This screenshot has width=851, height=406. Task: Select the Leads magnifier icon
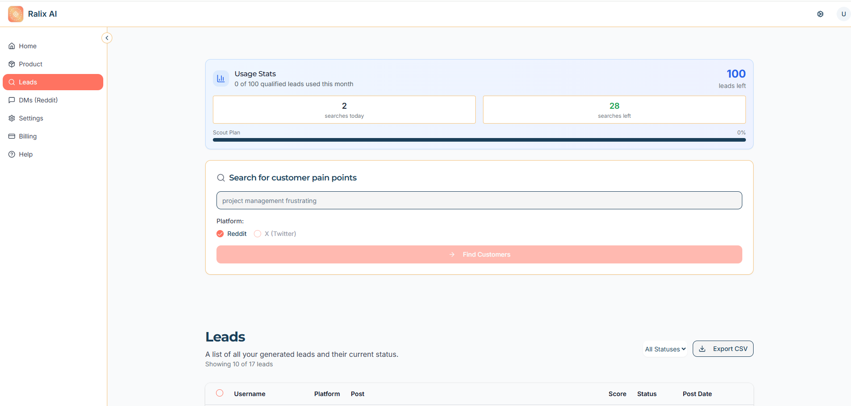pos(12,82)
